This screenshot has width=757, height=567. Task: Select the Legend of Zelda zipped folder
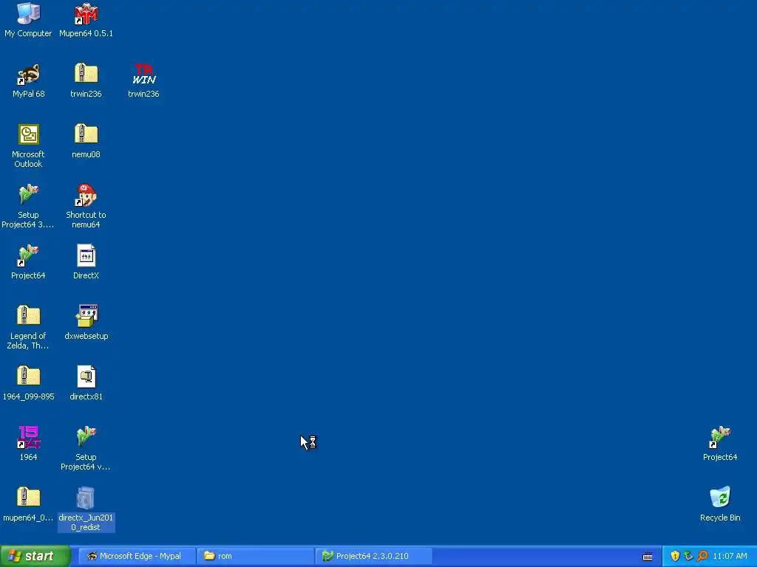coord(29,315)
